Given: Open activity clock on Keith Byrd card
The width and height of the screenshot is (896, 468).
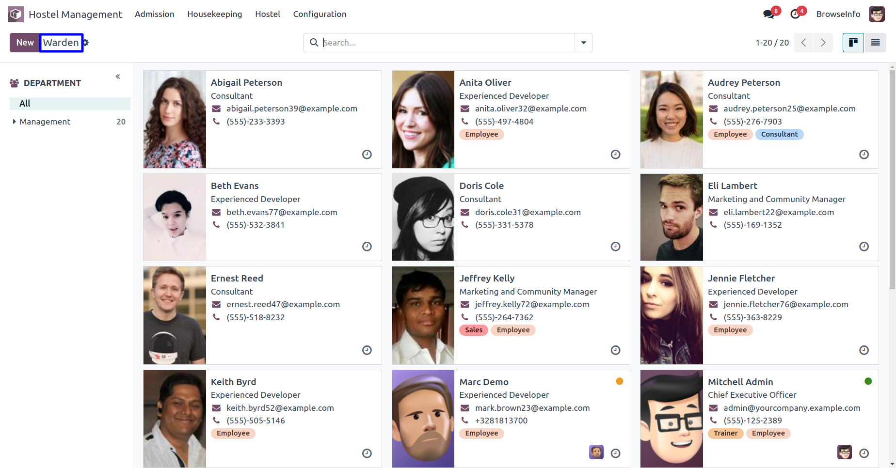Looking at the screenshot, I should pos(367,453).
